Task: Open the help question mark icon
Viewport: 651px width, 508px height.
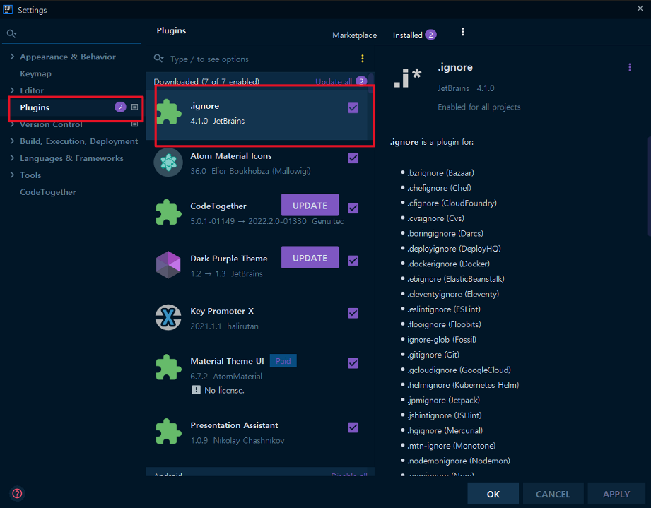Action: click(18, 493)
